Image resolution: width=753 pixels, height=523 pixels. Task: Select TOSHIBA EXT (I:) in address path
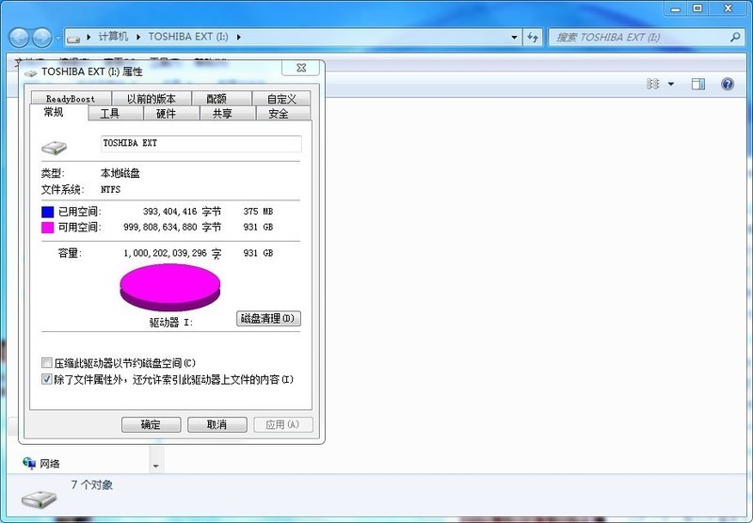click(187, 37)
